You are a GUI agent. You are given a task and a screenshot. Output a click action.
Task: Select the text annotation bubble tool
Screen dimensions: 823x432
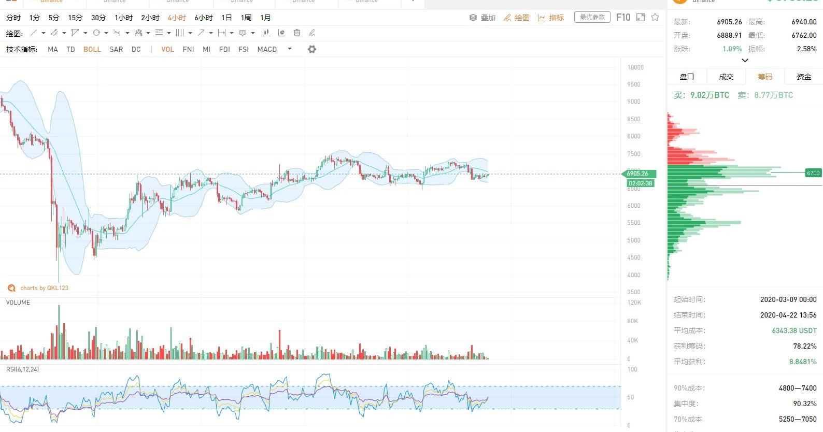click(x=243, y=33)
